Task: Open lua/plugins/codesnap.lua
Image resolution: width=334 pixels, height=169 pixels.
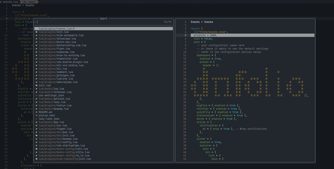Action: point(56,52)
